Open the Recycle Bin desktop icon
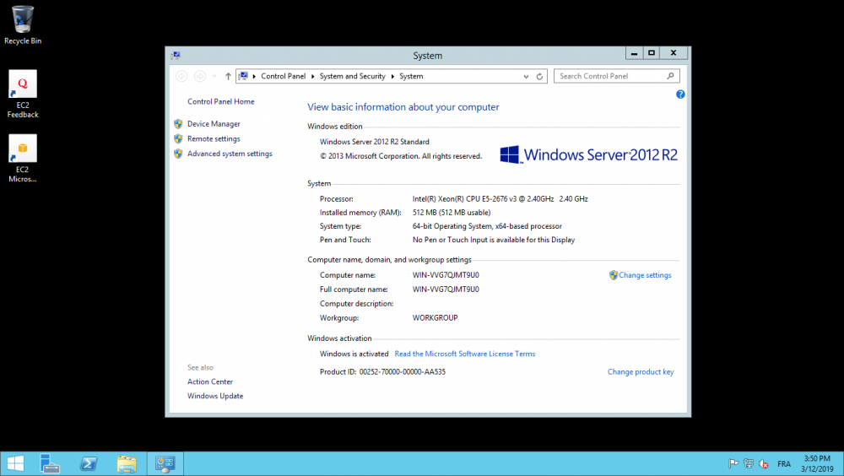Screen dimensions: 844x476 point(22,24)
